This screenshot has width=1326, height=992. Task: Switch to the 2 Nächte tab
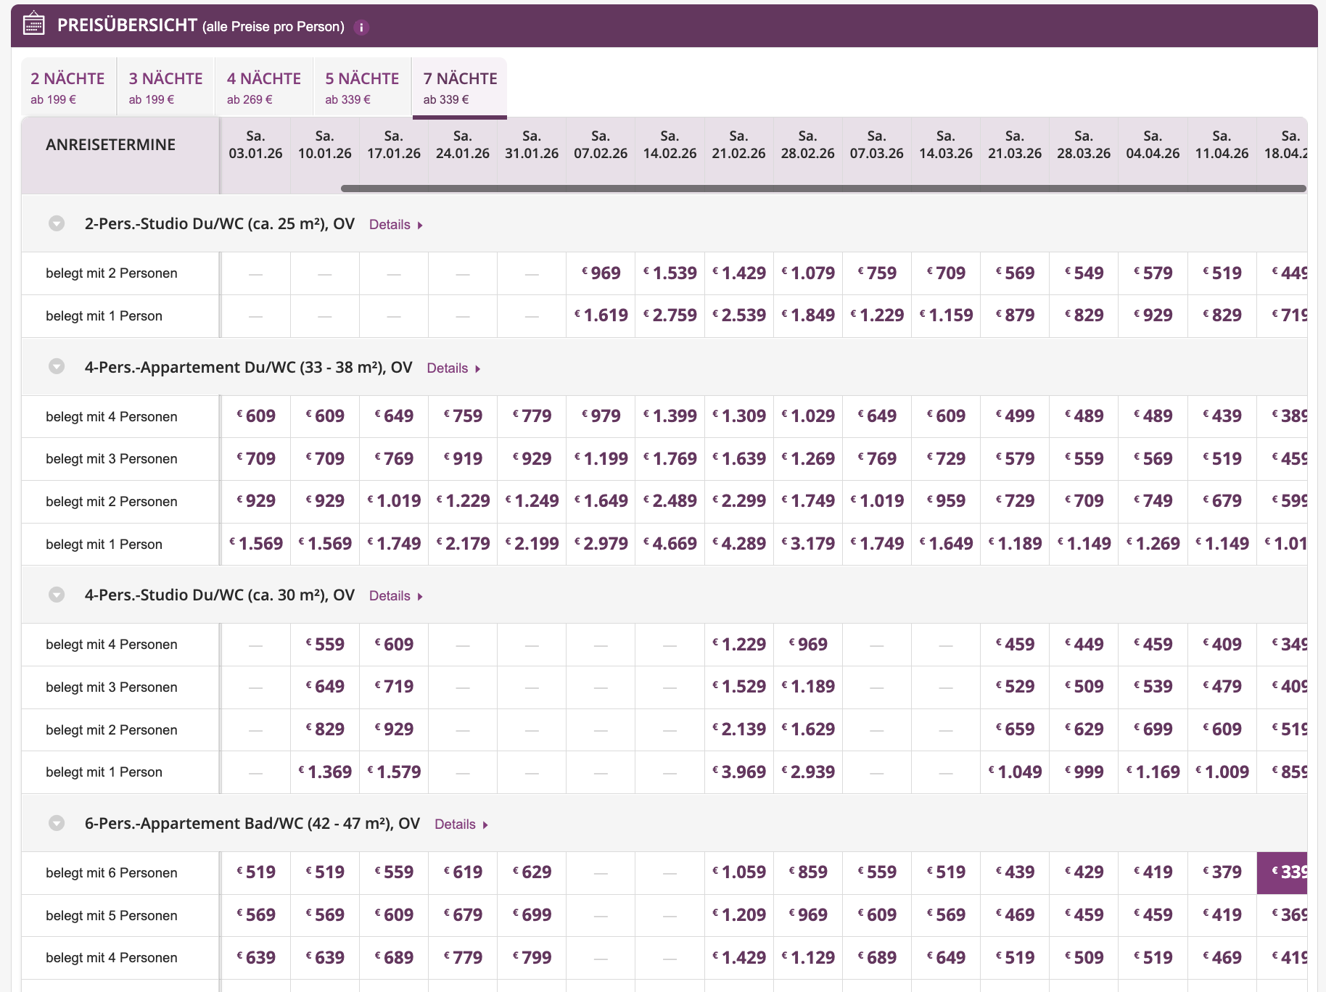tap(68, 87)
